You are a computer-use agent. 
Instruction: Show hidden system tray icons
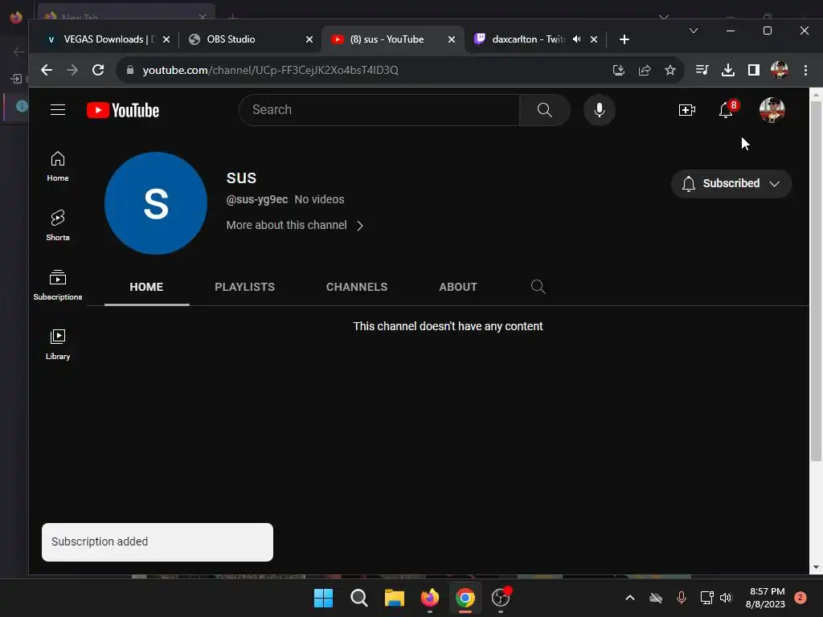(x=630, y=598)
